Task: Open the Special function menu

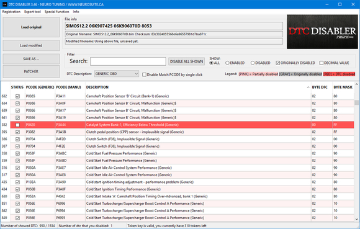Action: (x=56, y=12)
